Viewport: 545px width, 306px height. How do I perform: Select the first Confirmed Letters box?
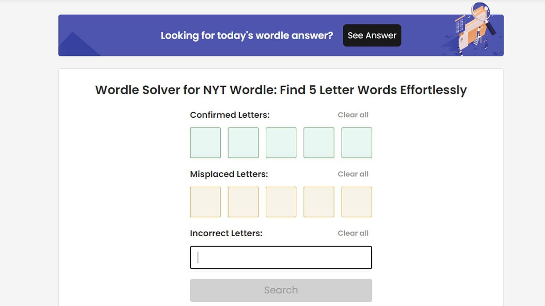tap(205, 143)
